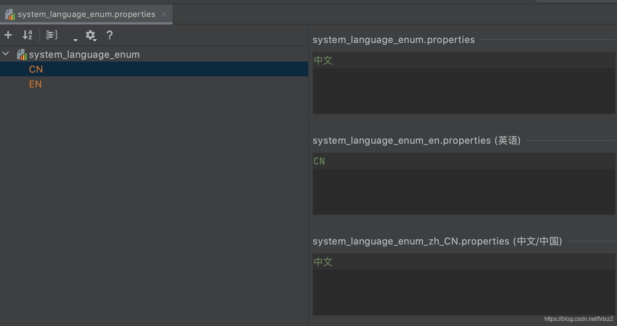This screenshot has width=617, height=326.
Task: Collapse the system_language_enum tree node
Action: [6, 54]
